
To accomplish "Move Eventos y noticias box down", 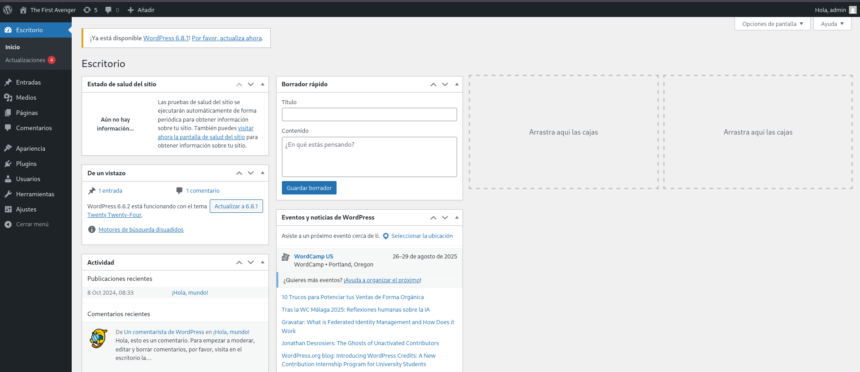I will 445,218.
